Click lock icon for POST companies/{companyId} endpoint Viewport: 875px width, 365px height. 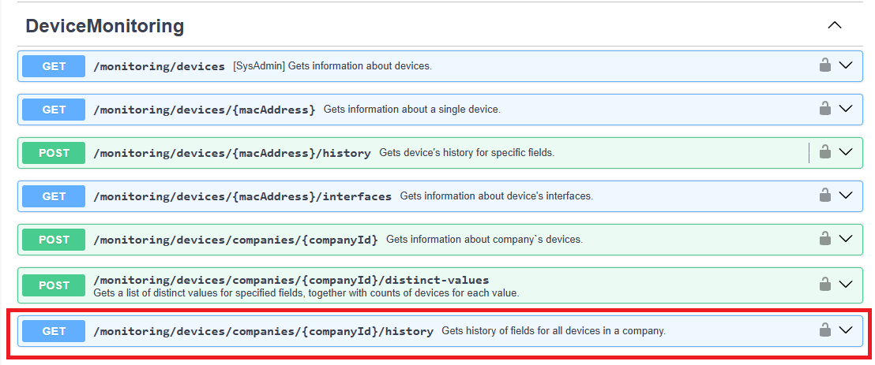coord(824,239)
